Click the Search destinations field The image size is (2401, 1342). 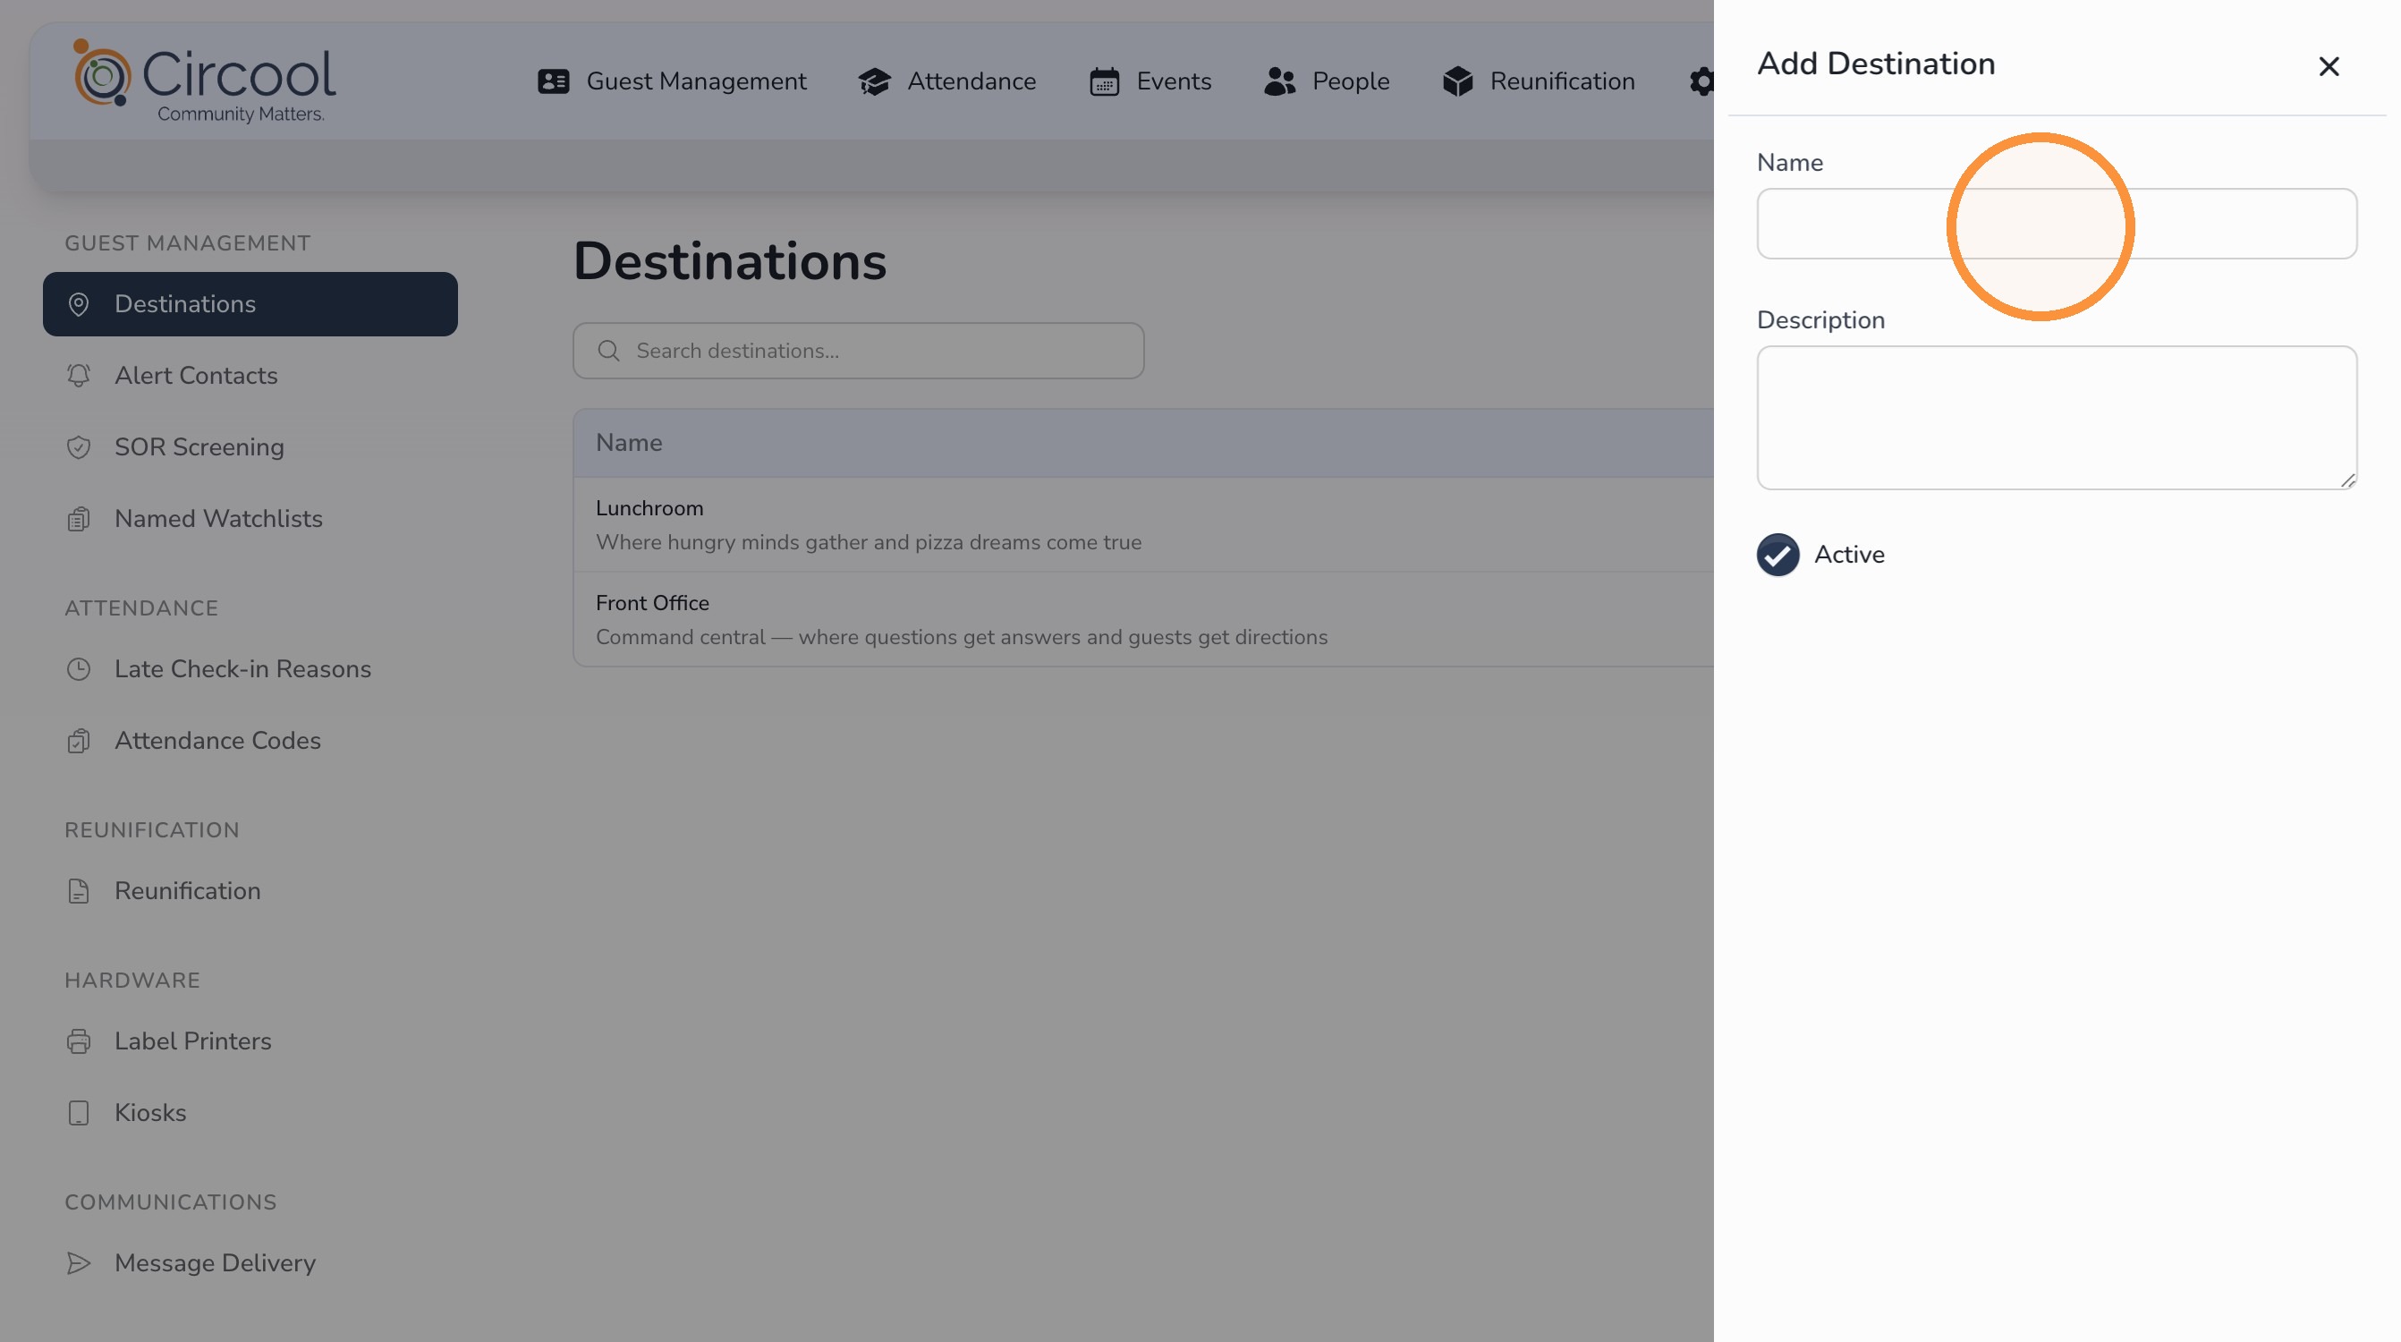click(x=859, y=352)
